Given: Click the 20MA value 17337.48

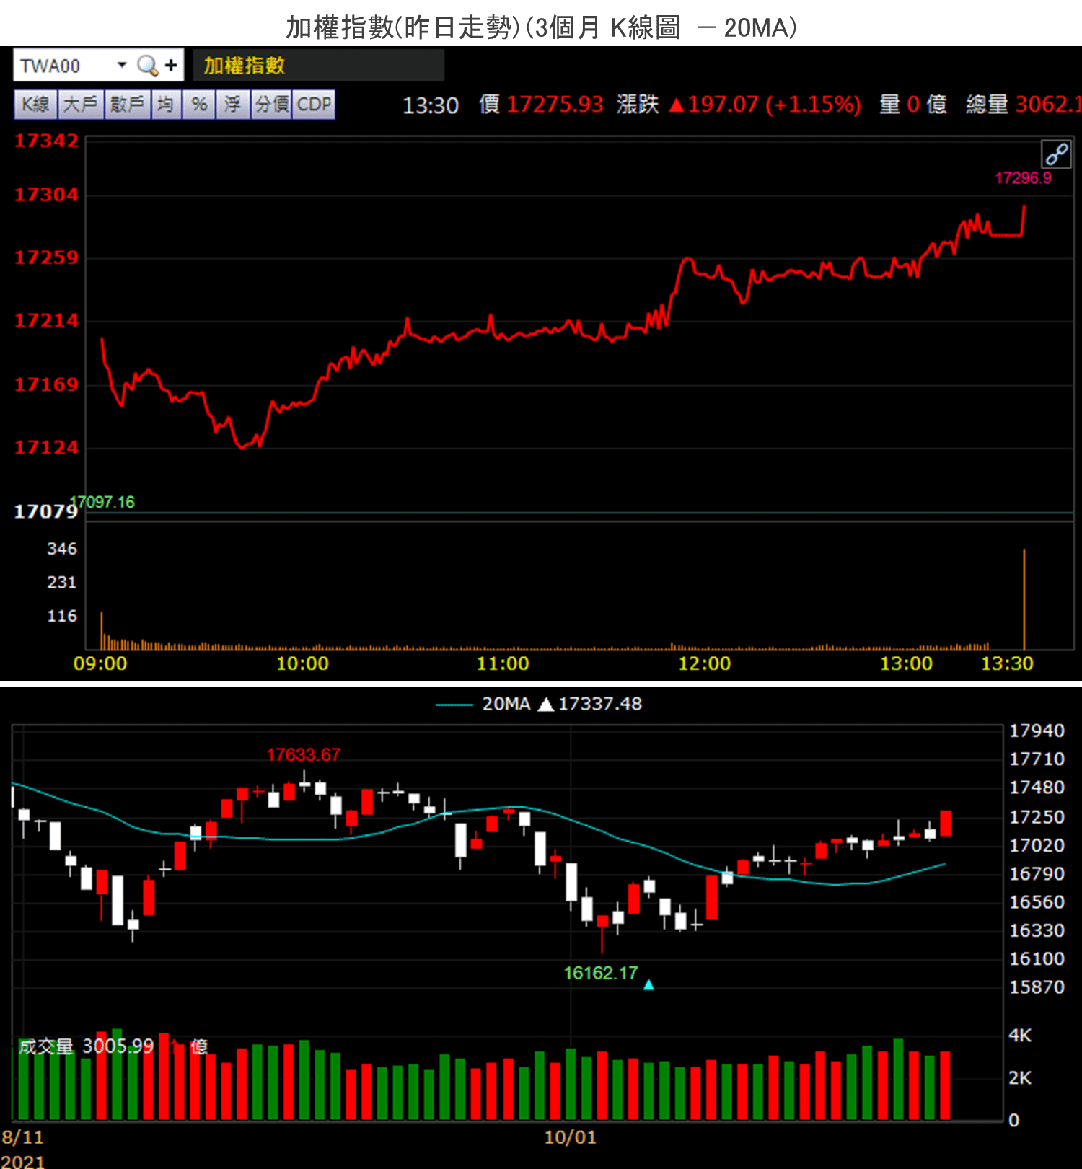Looking at the screenshot, I should [600, 704].
